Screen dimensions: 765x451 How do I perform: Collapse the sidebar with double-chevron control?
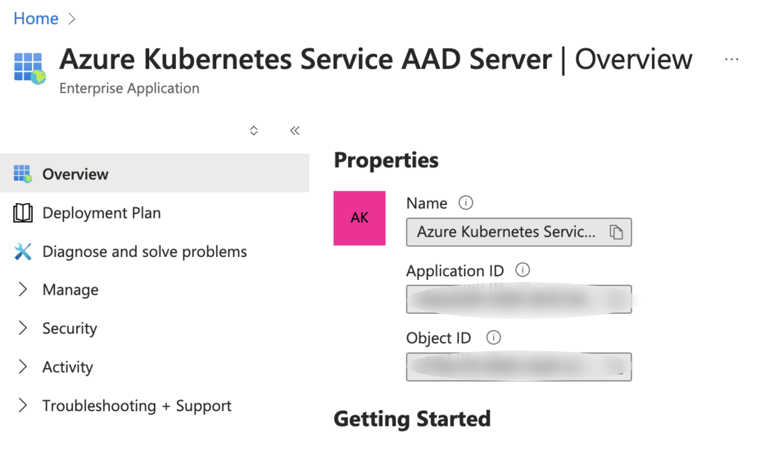pos(294,131)
